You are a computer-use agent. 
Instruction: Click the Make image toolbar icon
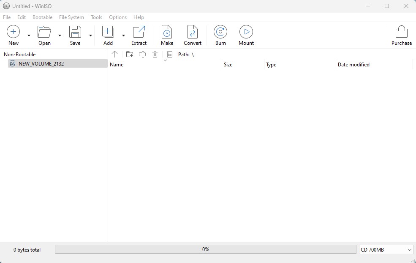click(x=167, y=32)
